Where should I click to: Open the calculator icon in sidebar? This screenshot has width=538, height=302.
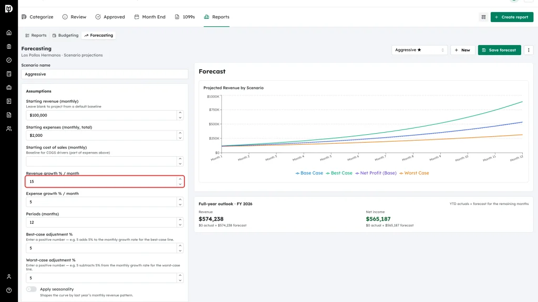pyautogui.click(x=9, y=74)
